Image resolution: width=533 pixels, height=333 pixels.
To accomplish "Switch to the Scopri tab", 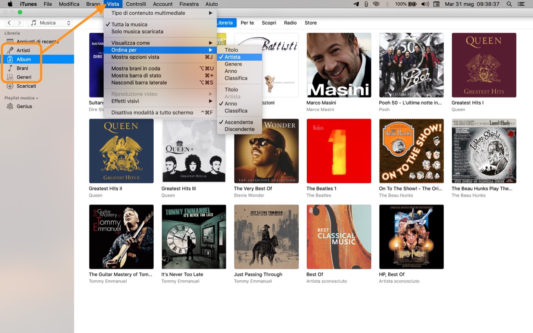I will pyautogui.click(x=269, y=23).
